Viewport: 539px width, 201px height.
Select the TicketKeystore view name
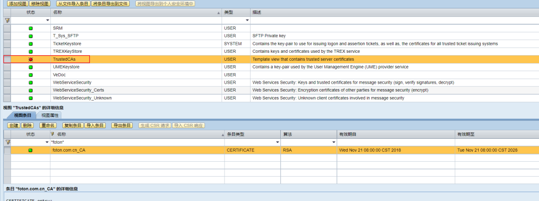(67, 44)
